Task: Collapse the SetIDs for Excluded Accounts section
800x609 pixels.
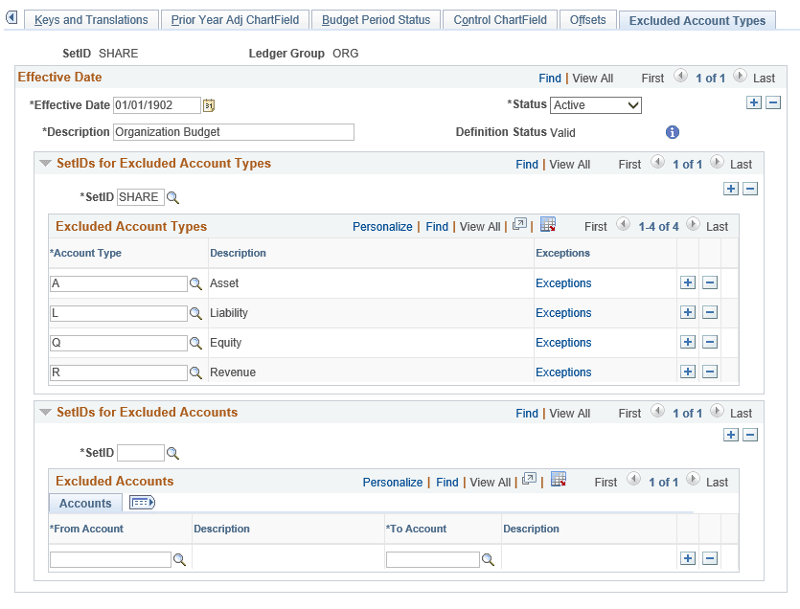Action: tap(44, 412)
